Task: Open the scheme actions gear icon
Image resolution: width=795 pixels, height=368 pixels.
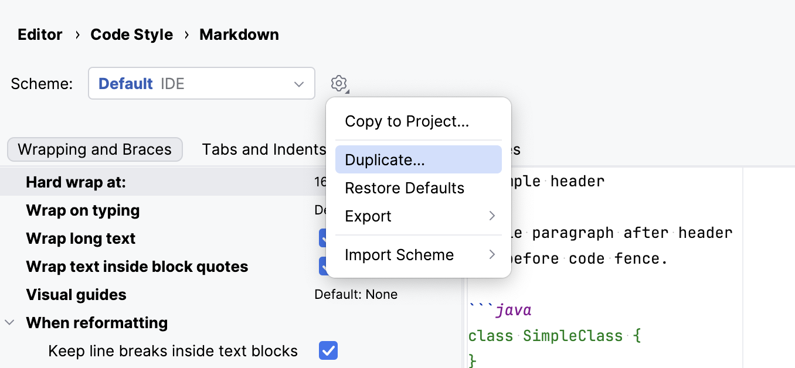Action: tap(339, 83)
